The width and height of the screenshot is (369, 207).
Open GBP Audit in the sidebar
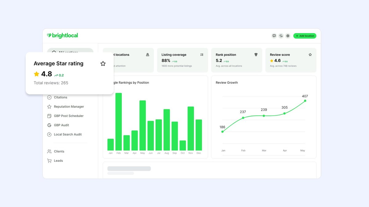[61, 125]
